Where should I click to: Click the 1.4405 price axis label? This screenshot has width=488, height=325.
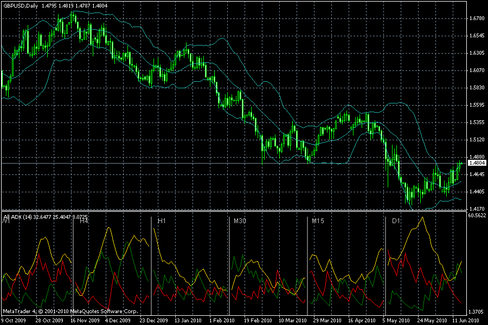coord(477,192)
